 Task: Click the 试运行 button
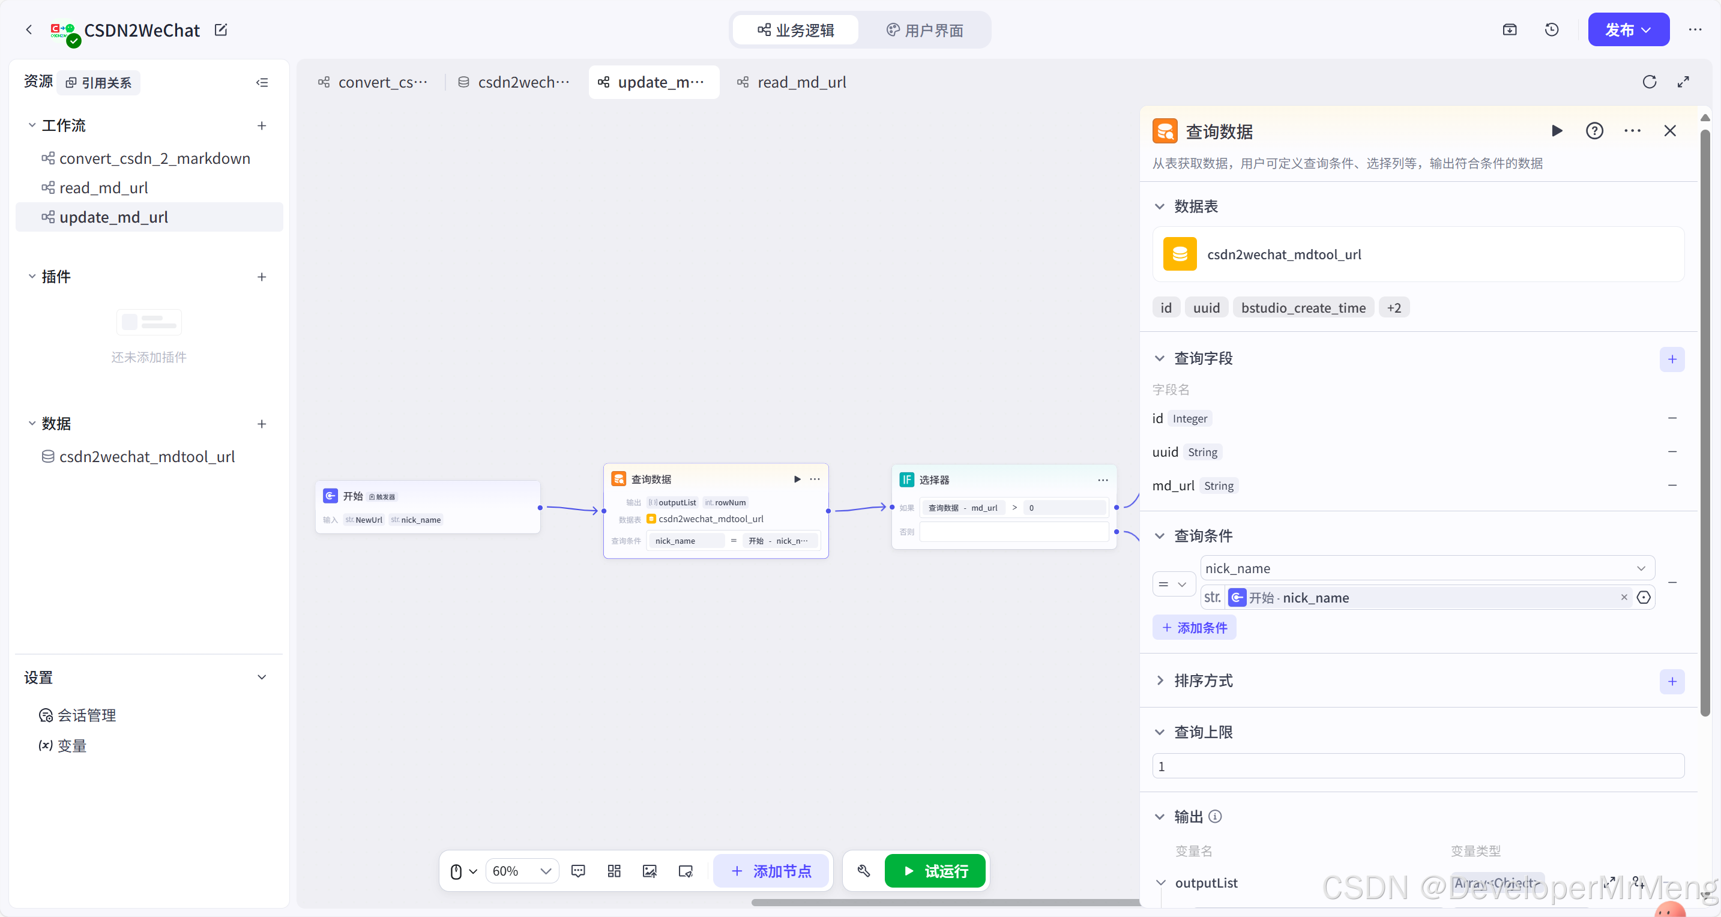point(935,871)
